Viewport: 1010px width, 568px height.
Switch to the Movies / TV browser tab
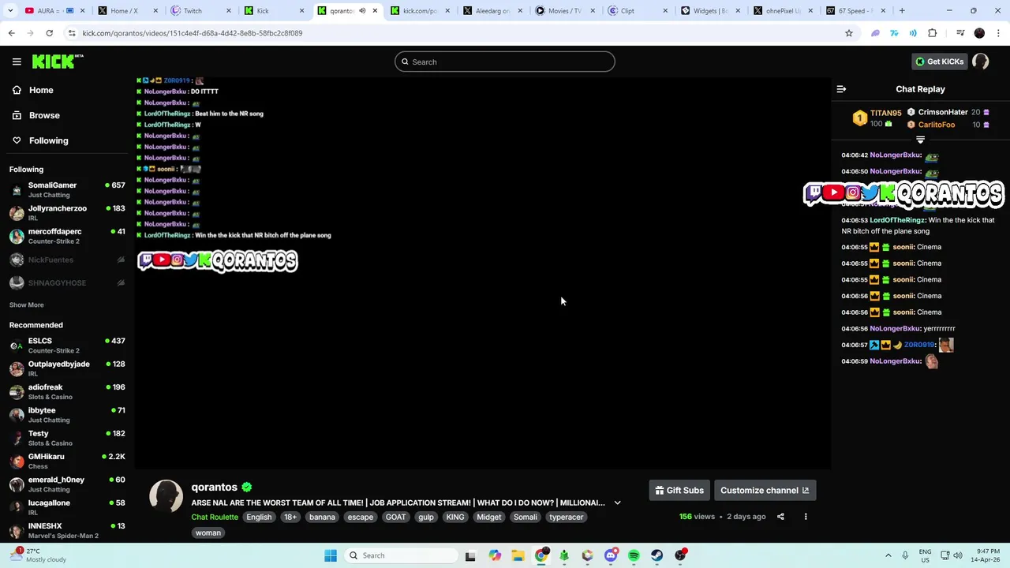(564, 11)
